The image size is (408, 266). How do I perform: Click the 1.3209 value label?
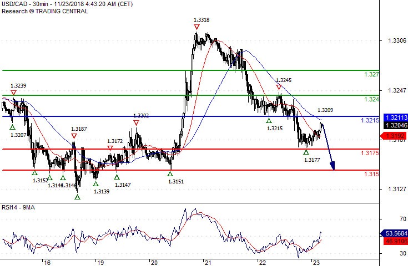pyautogui.click(x=325, y=110)
